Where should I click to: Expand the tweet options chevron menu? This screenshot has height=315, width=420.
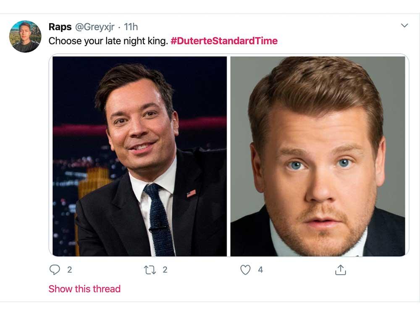click(404, 26)
